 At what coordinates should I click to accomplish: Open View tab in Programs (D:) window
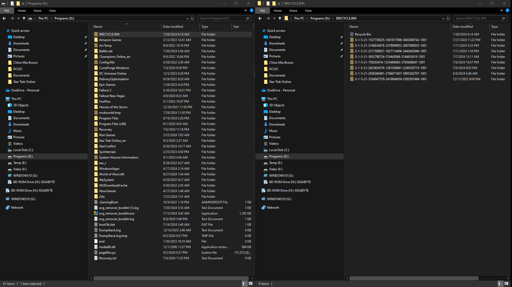(52, 11)
